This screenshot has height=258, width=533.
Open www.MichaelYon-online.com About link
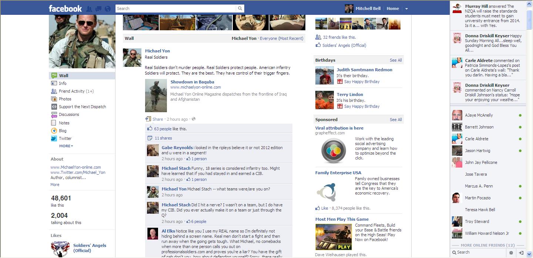pos(76,167)
